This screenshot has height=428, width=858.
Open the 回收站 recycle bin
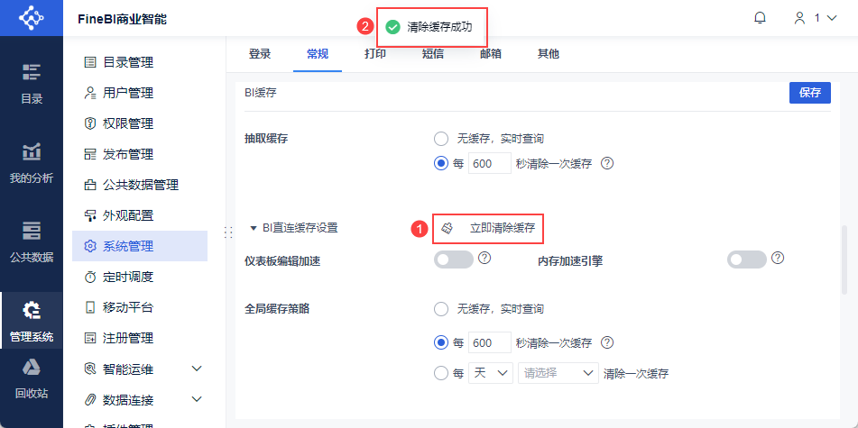point(32,378)
